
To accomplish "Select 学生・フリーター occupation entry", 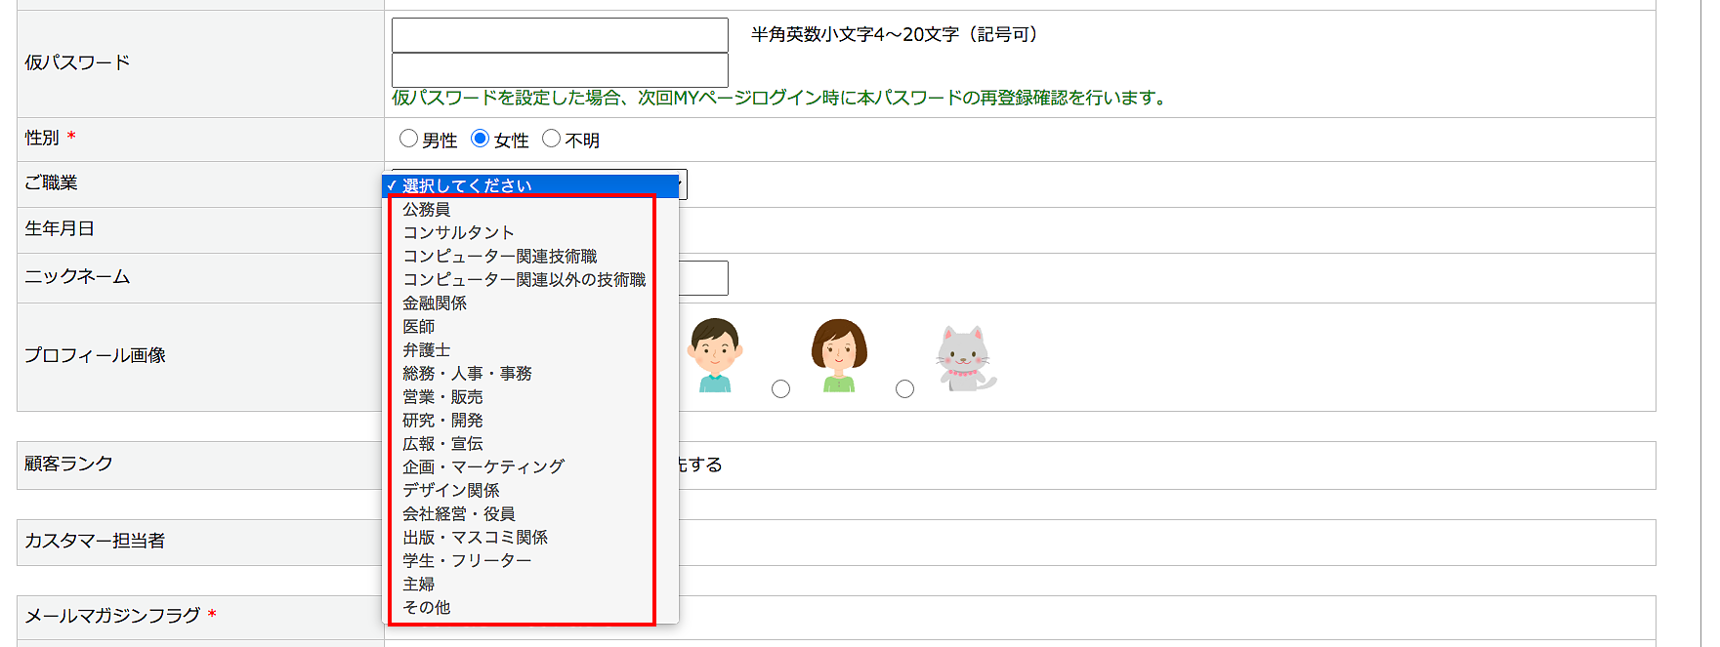I will 467,561.
